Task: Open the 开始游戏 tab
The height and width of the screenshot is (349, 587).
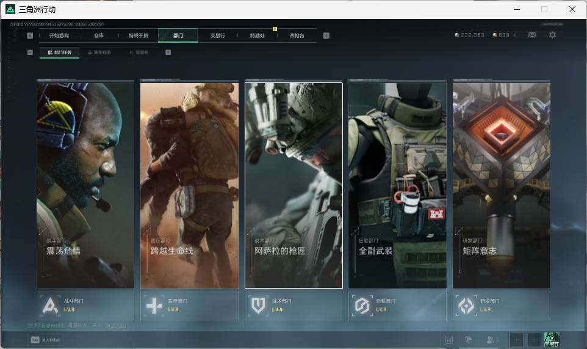Action: pyautogui.click(x=59, y=35)
